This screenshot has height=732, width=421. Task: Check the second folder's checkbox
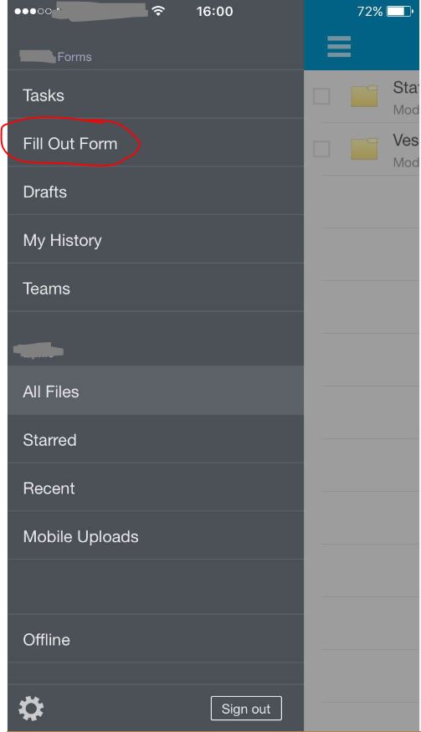(x=321, y=149)
